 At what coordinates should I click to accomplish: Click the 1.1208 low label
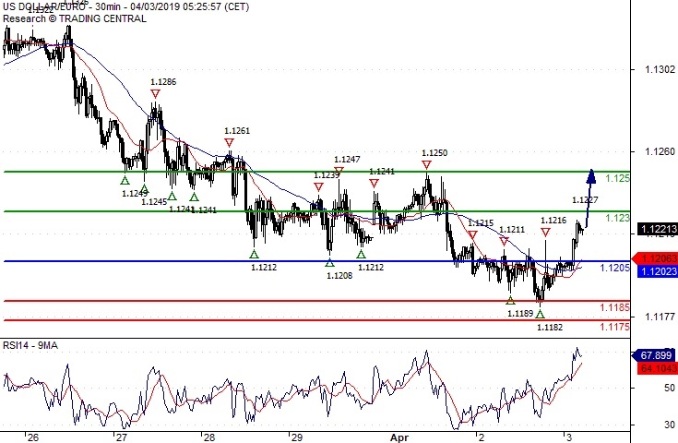[339, 276]
